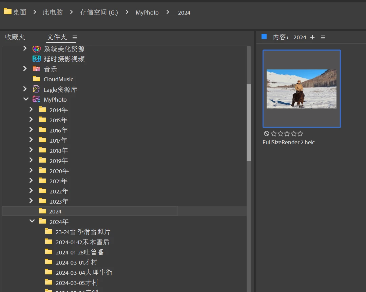This screenshot has height=292, width=366.
Task: Click 2024 in the path bar
Action: tap(184, 13)
